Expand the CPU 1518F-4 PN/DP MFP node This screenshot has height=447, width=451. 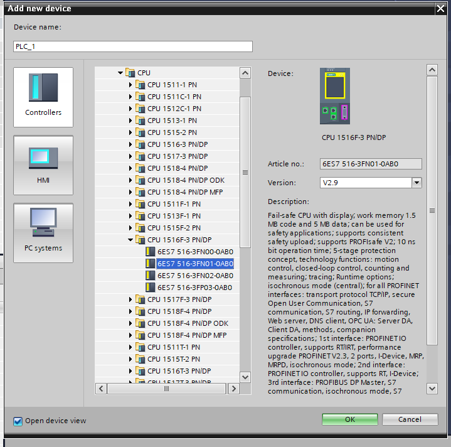tap(130, 335)
